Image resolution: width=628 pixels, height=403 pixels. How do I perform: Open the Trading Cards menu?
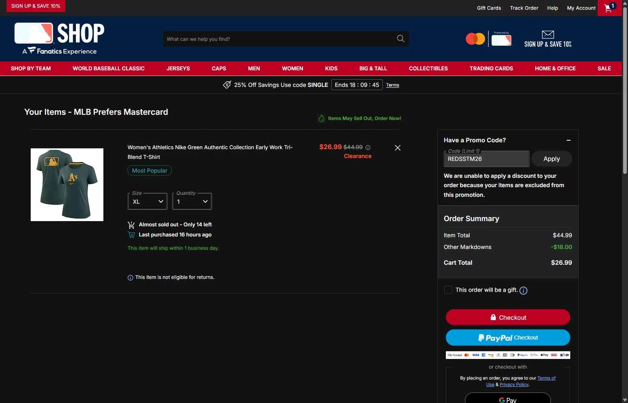(491, 68)
